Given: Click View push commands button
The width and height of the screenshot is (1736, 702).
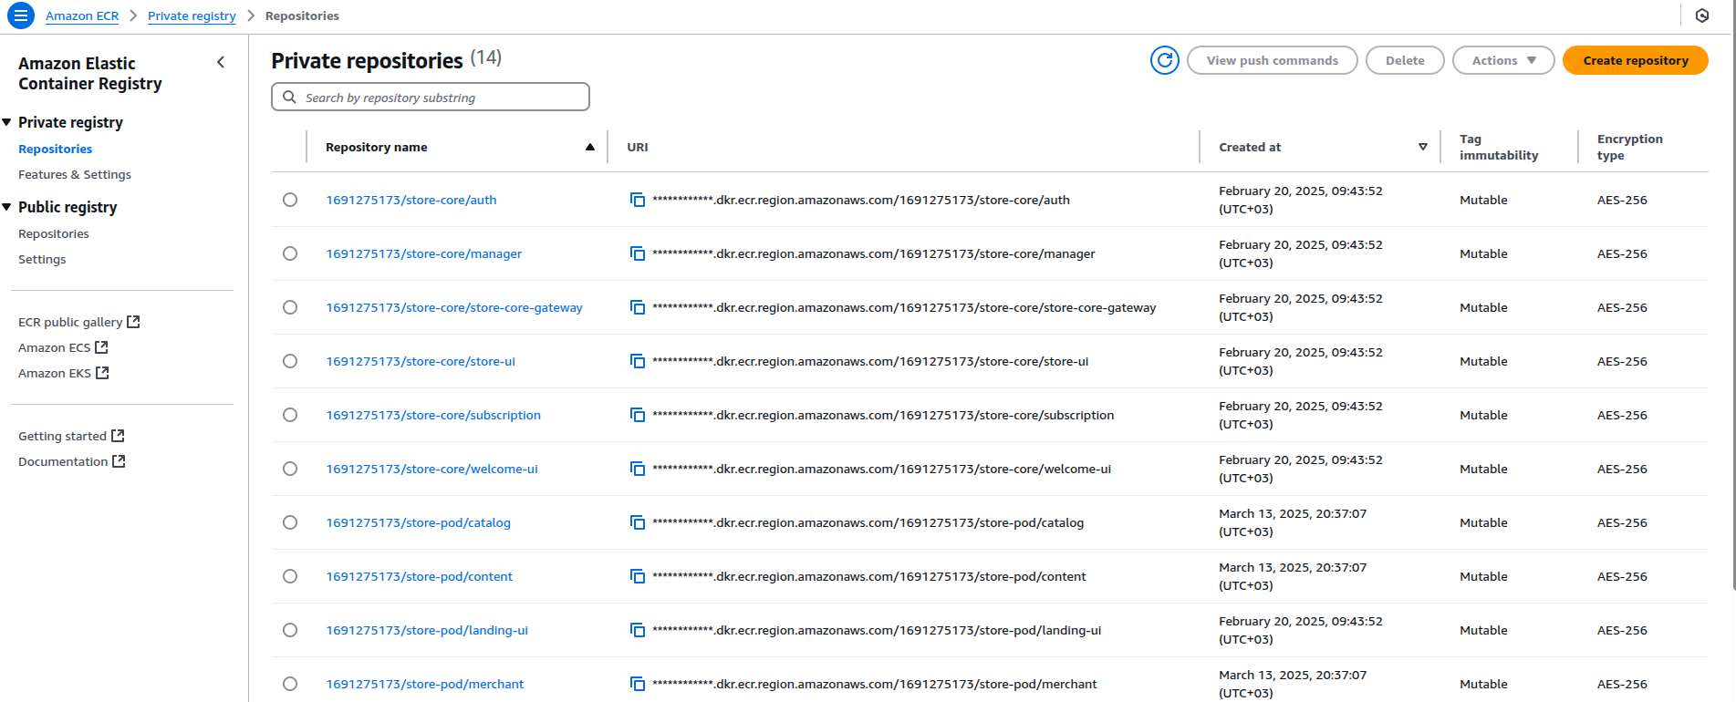Looking at the screenshot, I should [x=1273, y=60].
